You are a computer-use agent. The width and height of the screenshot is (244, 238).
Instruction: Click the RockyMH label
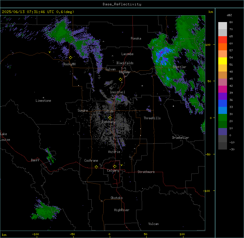point(69,64)
